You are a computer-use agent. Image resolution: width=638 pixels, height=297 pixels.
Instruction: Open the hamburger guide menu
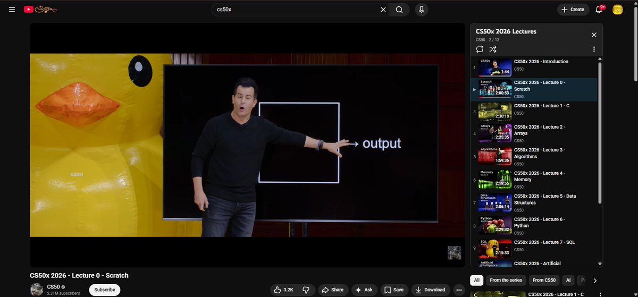[12, 10]
